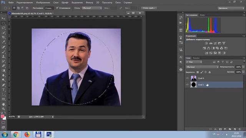The width and height of the screenshot is (246, 138).
Task: Toggle Quick Mask mode icon
Action: pyautogui.click(x=3, y=123)
